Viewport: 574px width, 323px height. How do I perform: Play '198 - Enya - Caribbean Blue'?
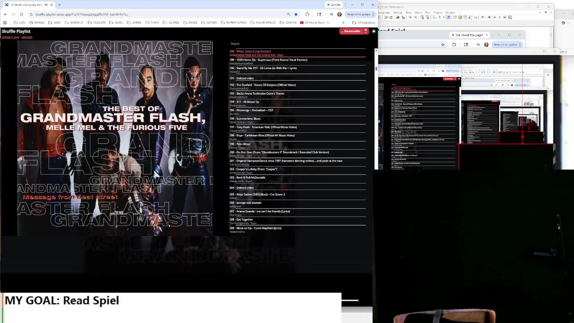click(x=297, y=137)
